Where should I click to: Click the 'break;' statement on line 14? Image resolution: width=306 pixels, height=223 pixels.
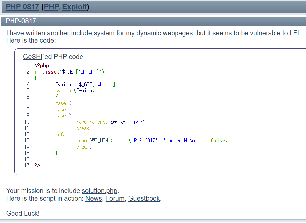coord(84,147)
